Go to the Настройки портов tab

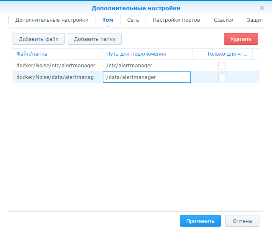176,20
